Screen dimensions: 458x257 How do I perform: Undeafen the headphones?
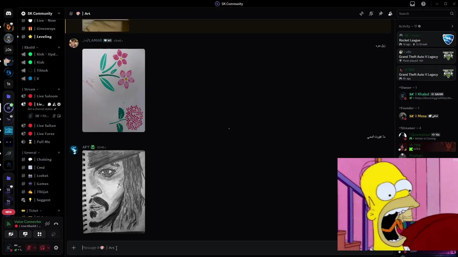[x=42, y=248]
